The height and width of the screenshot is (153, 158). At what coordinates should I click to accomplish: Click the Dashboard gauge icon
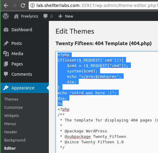coord(6,30)
